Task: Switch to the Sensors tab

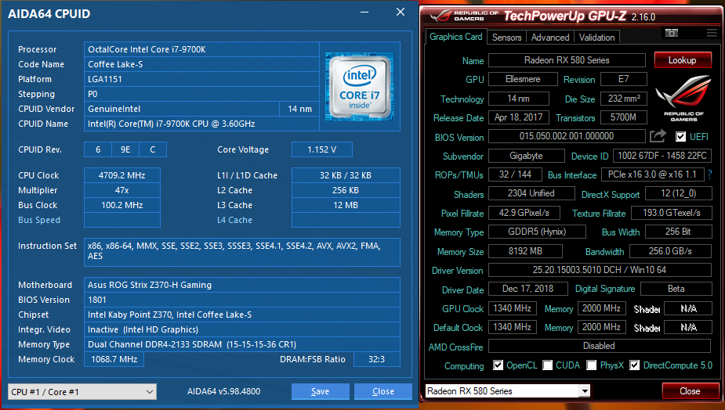Action: pyautogui.click(x=507, y=38)
